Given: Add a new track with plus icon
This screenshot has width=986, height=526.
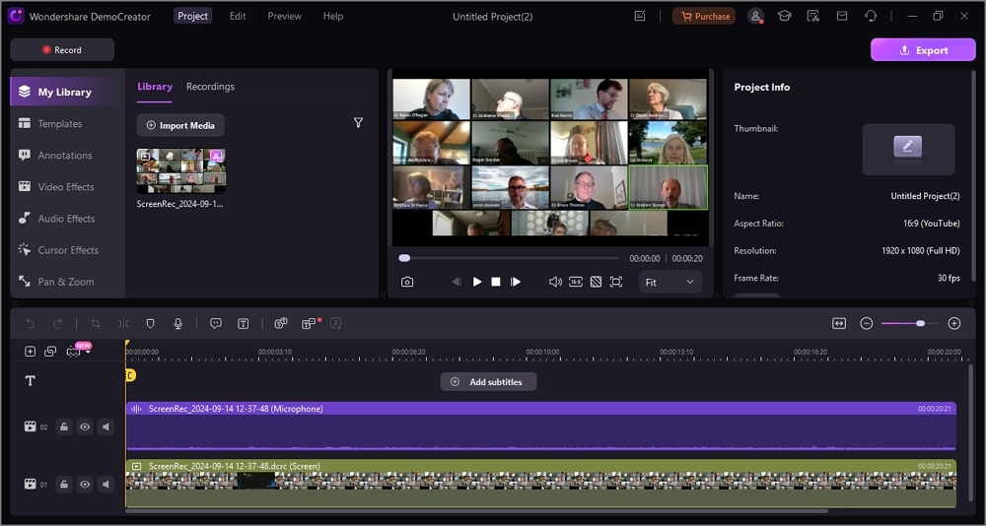Looking at the screenshot, I should point(30,352).
